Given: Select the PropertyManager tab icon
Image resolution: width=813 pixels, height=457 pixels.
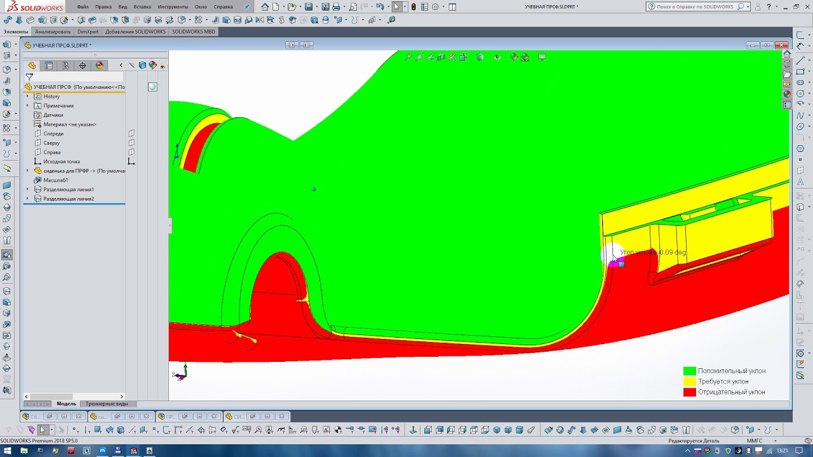Looking at the screenshot, I should [x=49, y=65].
